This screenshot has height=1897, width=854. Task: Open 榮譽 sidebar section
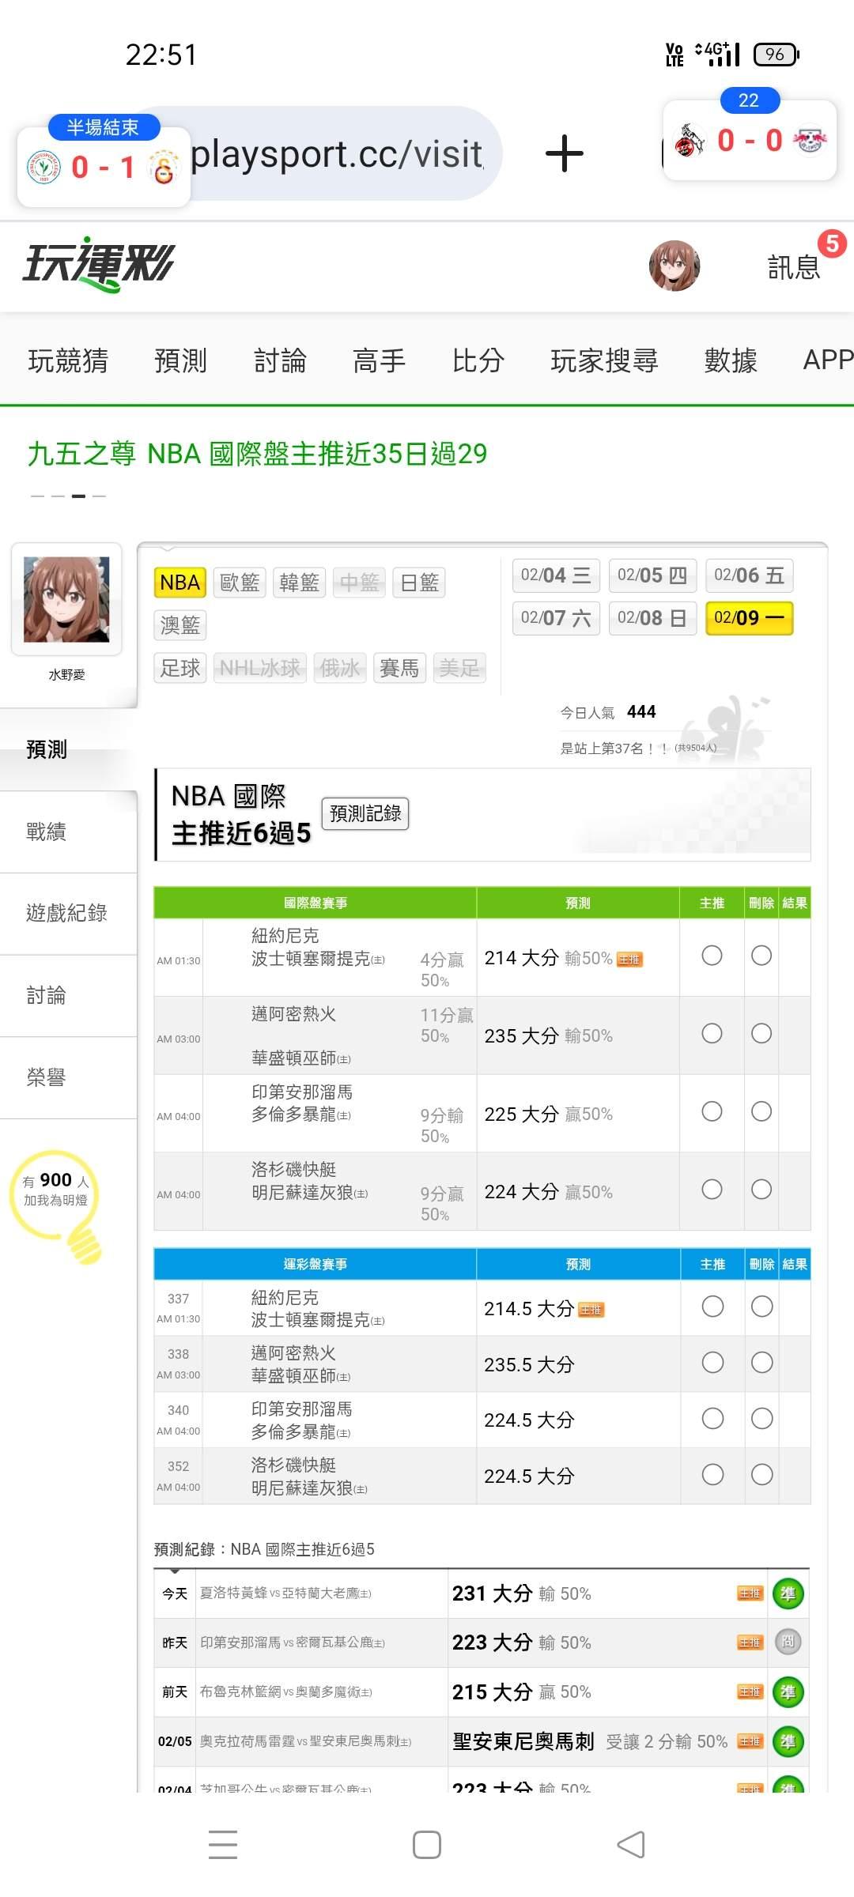pos(68,1078)
